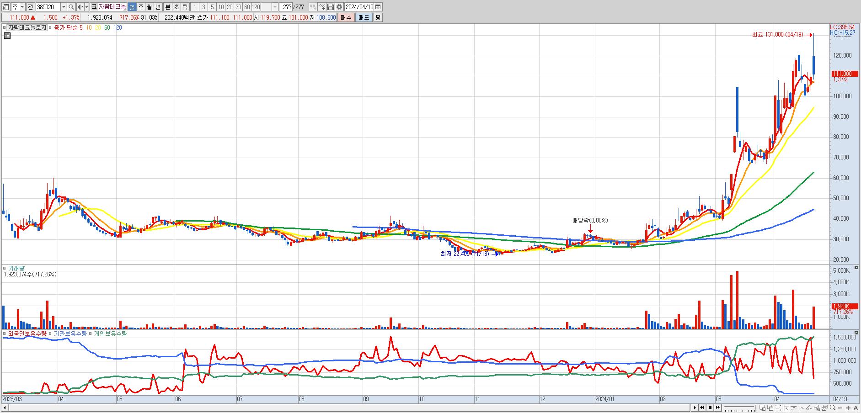This screenshot has width=861, height=413.
Task: Click the rewind button in bottom toolbar
Action: pyautogui.click(x=702, y=408)
